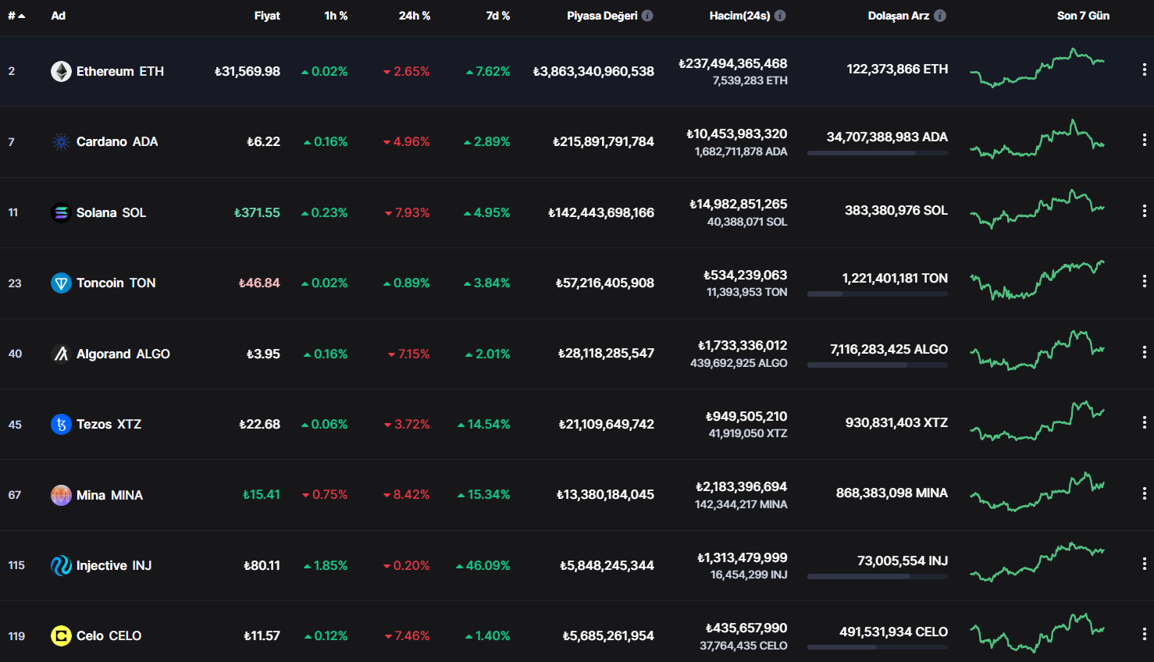Sort by the 24h % column header
Image resolution: width=1154 pixels, height=662 pixels.
[415, 16]
